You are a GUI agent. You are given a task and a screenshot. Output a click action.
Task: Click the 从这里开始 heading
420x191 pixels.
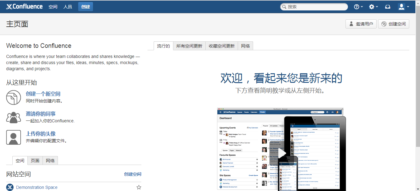(x=22, y=82)
